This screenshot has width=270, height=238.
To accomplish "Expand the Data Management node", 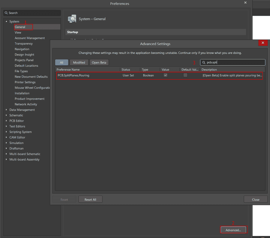I will (6, 110).
